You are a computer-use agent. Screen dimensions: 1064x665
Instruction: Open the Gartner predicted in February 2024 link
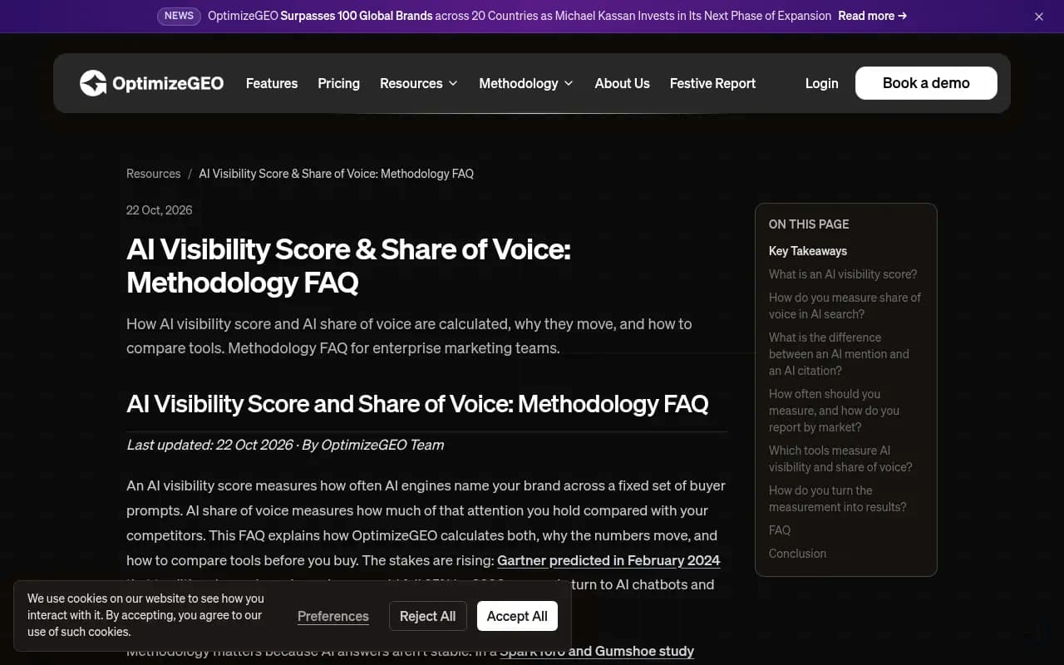608,560
